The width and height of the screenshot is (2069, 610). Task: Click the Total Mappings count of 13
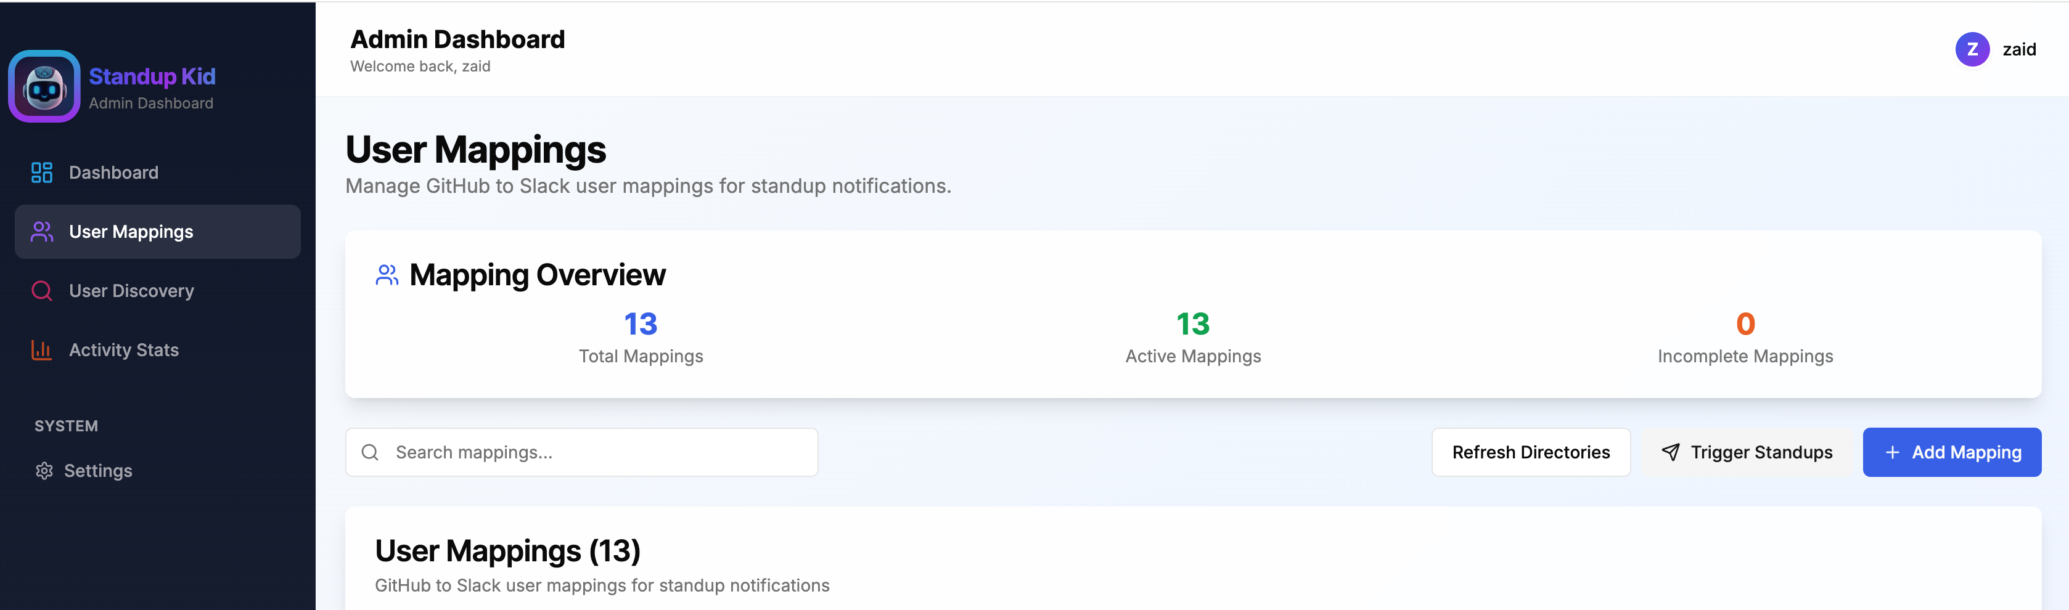click(639, 324)
